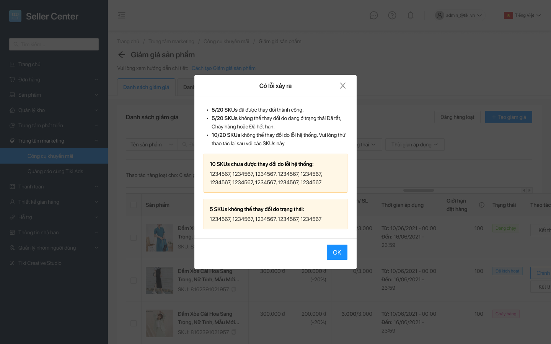
Task: Open the Cách tạo Giảm giá sản phẩm link
Action: (223, 68)
